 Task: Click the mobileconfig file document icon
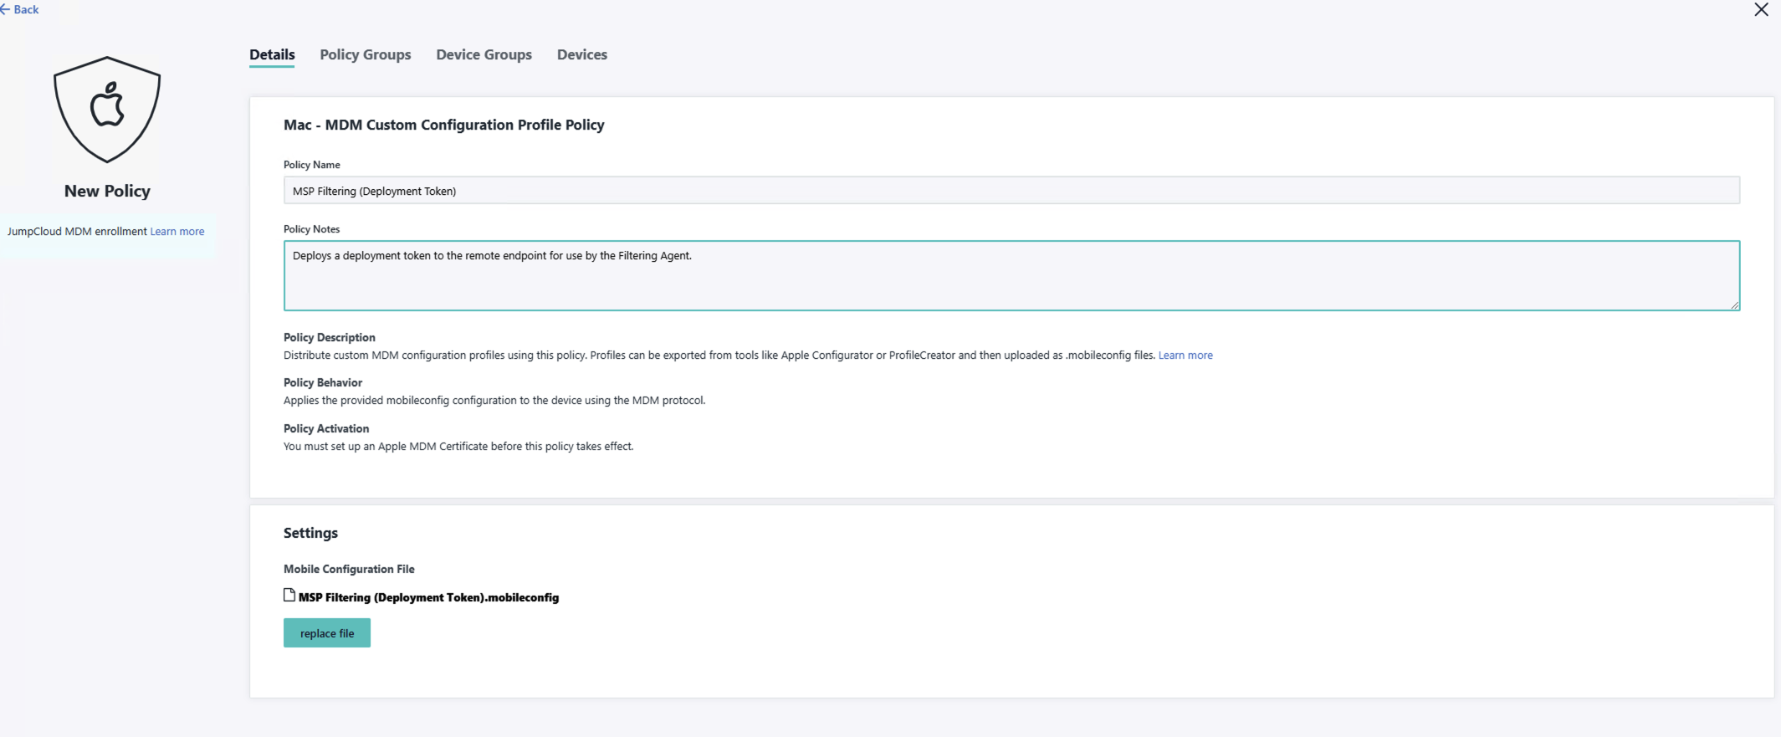click(x=289, y=595)
